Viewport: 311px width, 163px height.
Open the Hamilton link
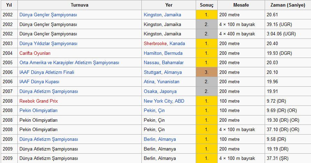click(153, 53)
